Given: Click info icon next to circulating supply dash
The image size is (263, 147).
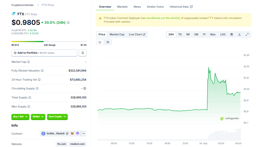Looking at the screenshot, I should tap(85, 88).
